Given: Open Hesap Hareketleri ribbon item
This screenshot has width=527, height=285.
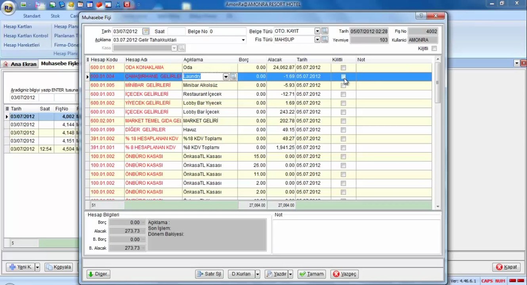Looking at the screenshot, I should (x=22, y=45).
